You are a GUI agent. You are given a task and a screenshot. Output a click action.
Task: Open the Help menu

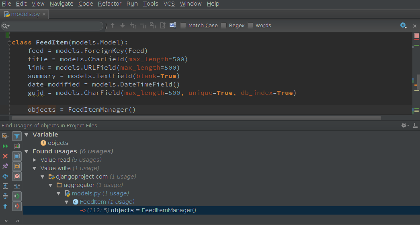coord(213,4)
